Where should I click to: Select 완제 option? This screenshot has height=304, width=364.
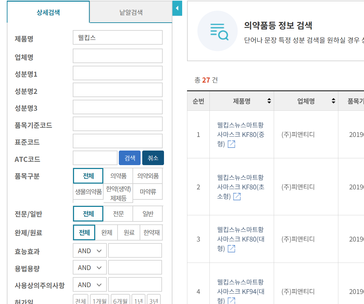click(107, 232)
